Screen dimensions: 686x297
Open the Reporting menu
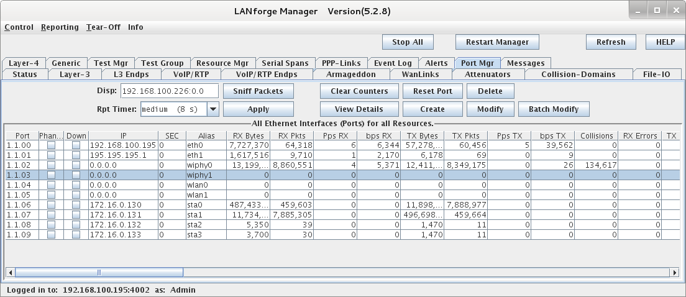[x=60, y=27]
